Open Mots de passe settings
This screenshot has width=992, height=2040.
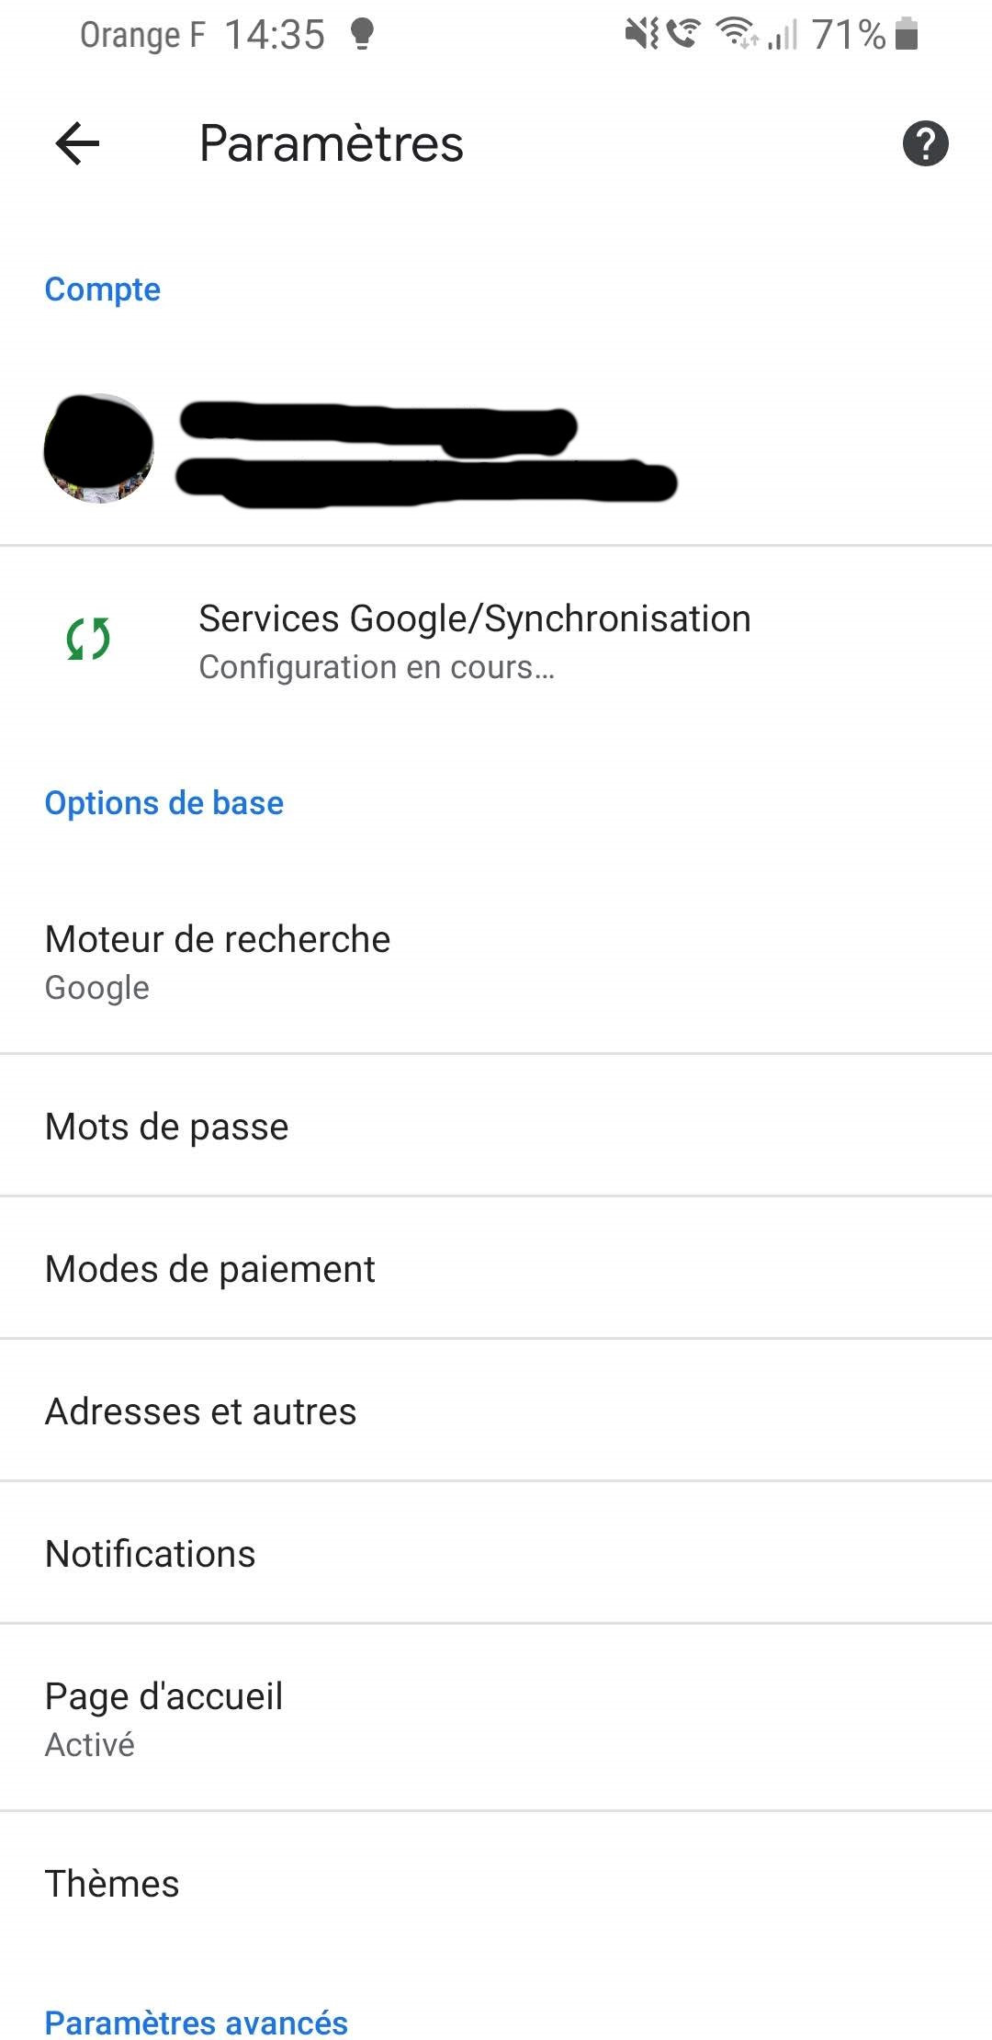coord(167,1127)
